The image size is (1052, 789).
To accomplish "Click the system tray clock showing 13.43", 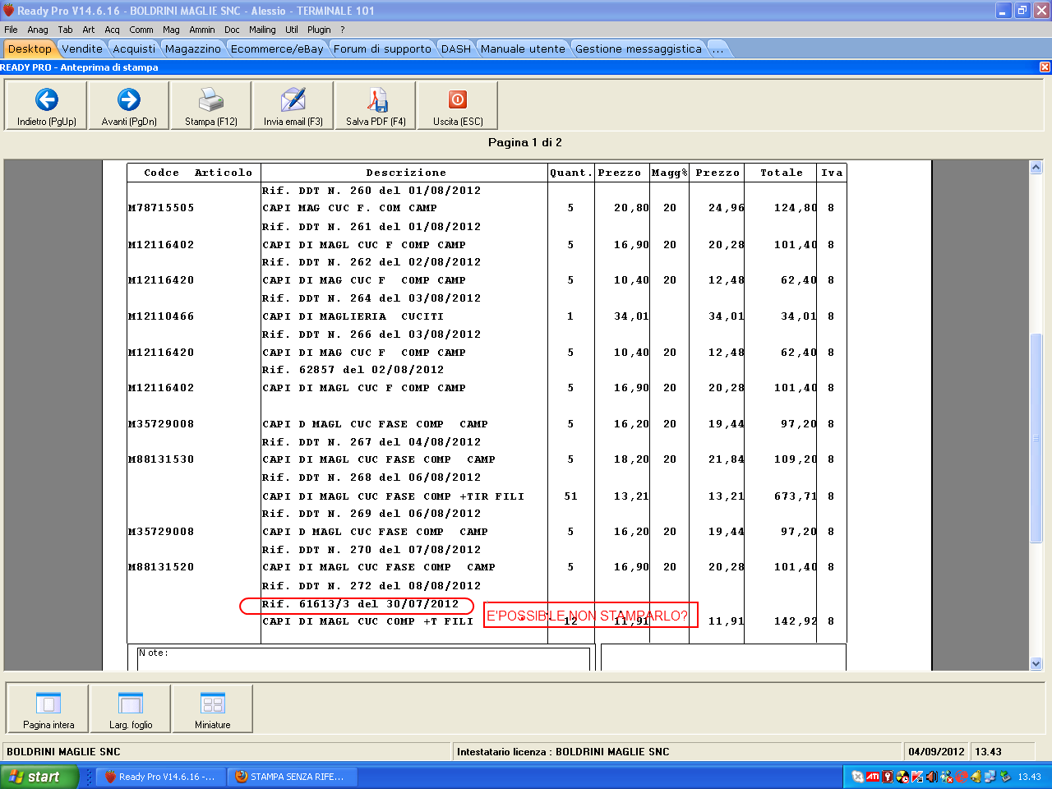I will (1029, 777).
